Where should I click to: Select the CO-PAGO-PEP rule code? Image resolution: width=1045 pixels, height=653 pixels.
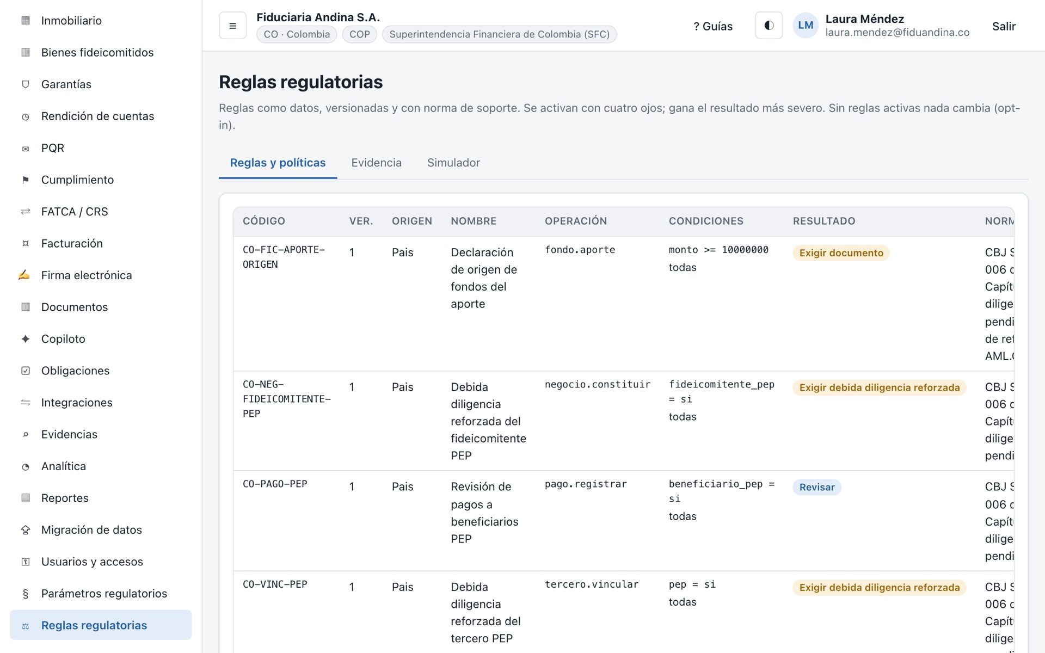275,484
